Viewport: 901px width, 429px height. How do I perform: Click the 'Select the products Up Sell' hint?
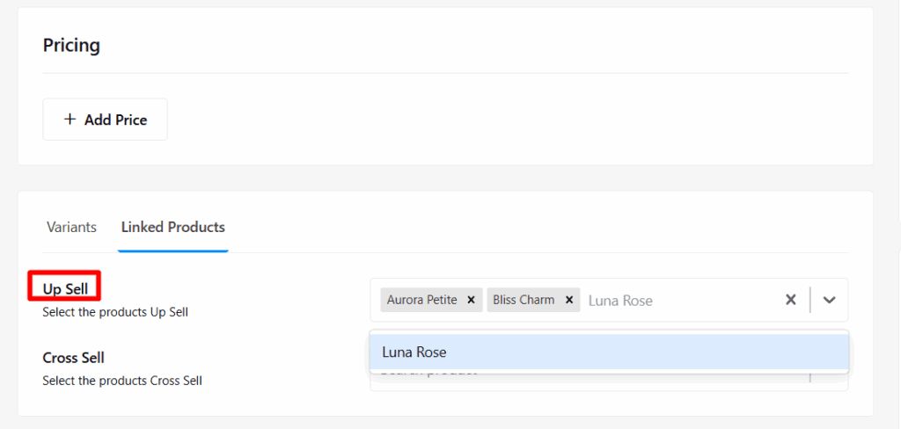click(115, 312)
